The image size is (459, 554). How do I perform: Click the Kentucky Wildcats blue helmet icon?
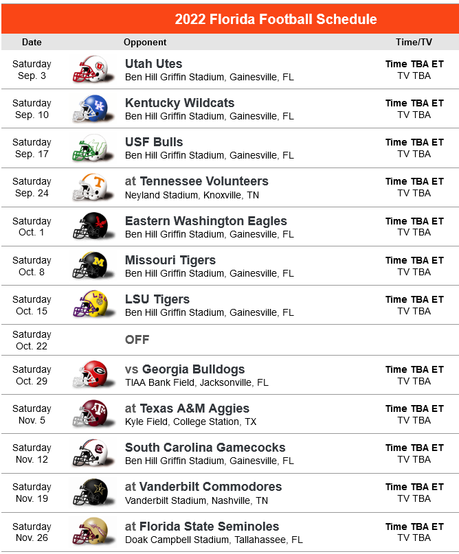(x=93, y=108)
